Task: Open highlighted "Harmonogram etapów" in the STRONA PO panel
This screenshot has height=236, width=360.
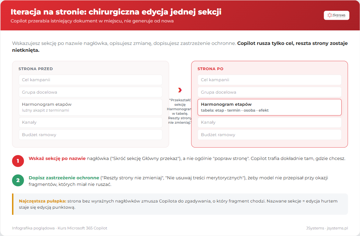Action: (270, 107)
